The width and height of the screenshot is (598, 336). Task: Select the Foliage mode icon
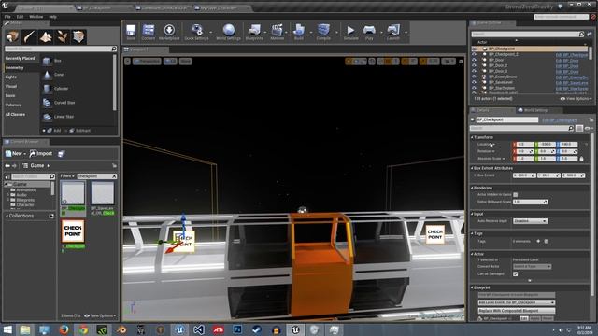[63, 36]
